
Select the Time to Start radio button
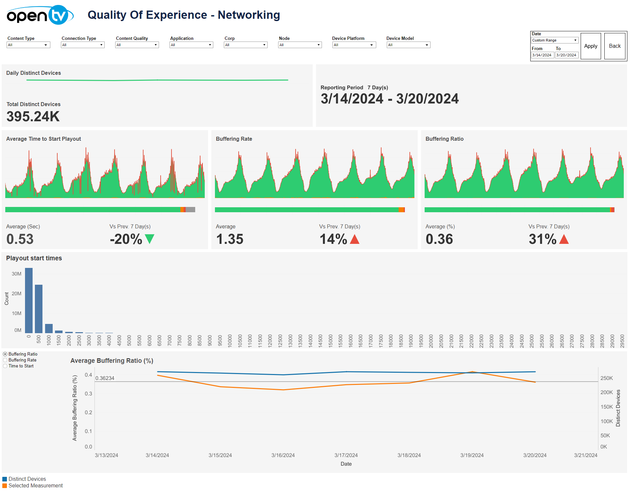(5, 366)
